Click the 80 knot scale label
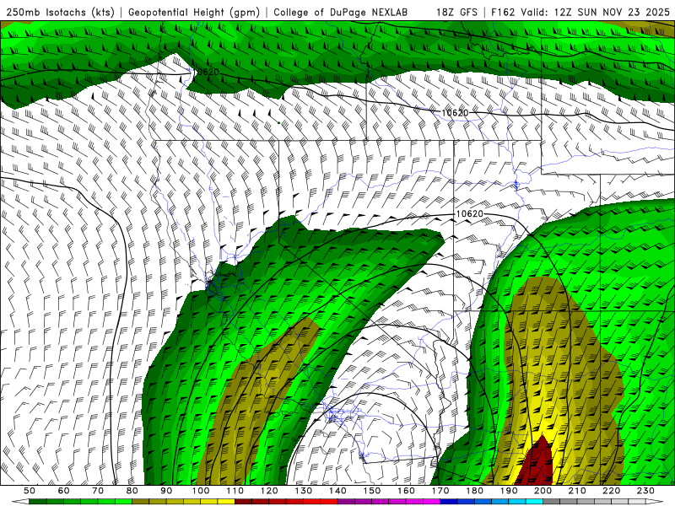The width and height of the screenshot is (675, 506). click(132, 491)
